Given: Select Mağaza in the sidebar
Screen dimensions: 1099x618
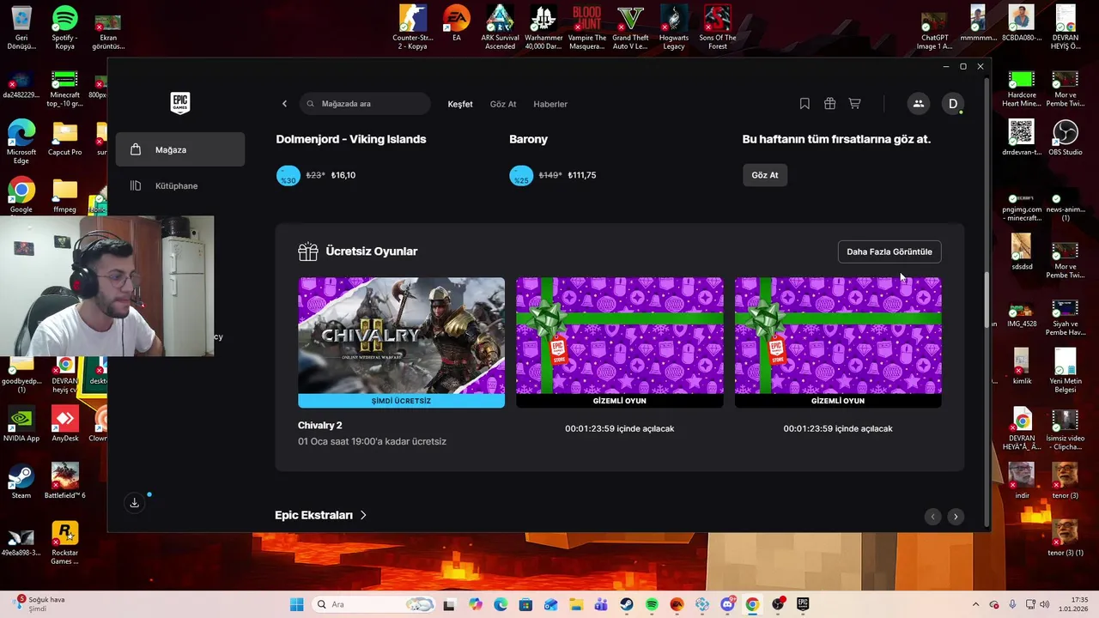Looking at the screenshot, I should tap(180, 149).
